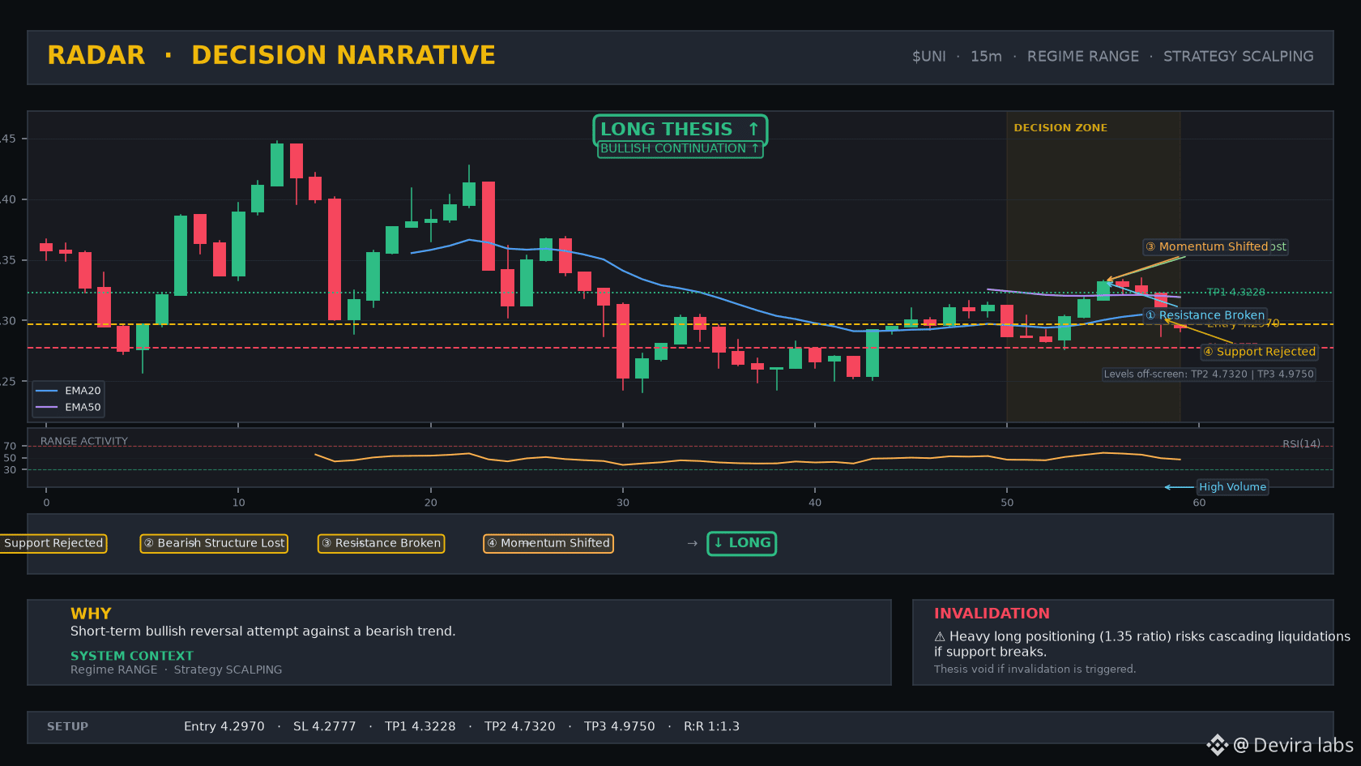Click the TP1 4.3228 label on the chart line
Viewport: 1361px width, 766px height.
tap(1235, 293)
